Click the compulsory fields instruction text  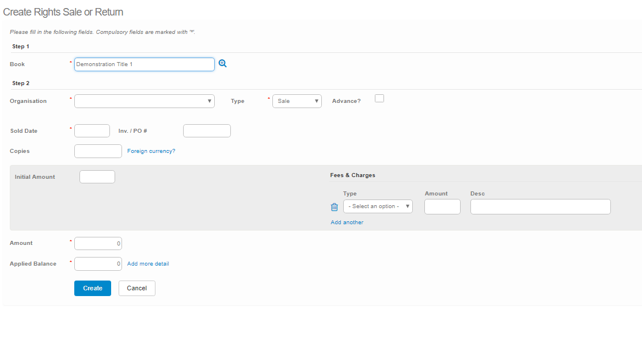tap(102, 32)
